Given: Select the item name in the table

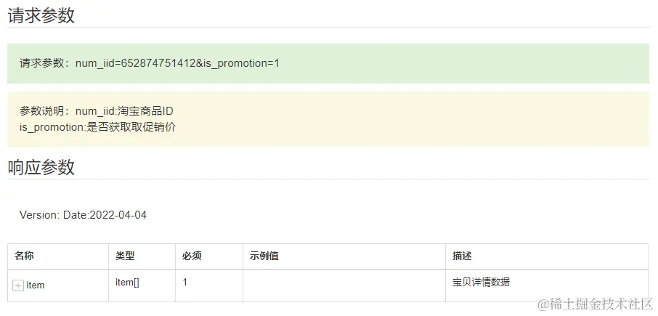Looking at the screenshot, I should (x=36, y=285).
